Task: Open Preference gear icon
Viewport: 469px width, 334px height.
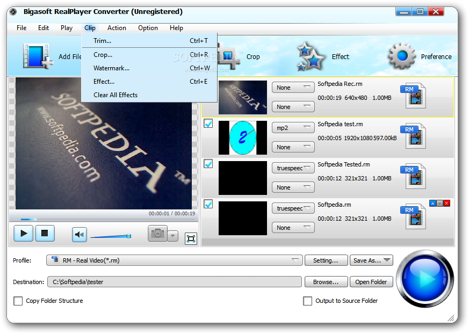Action: (x=402, y=56)
